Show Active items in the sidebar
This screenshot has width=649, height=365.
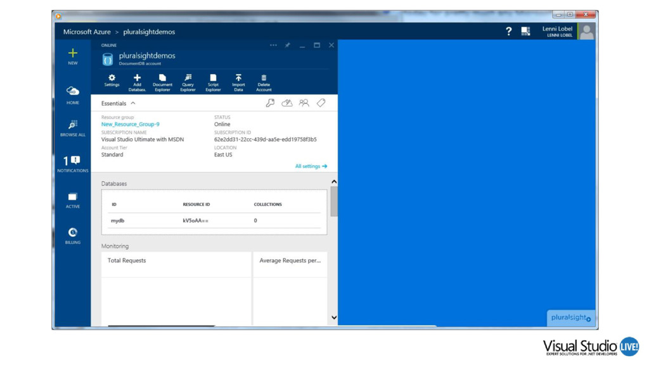(x=73, y=200)
